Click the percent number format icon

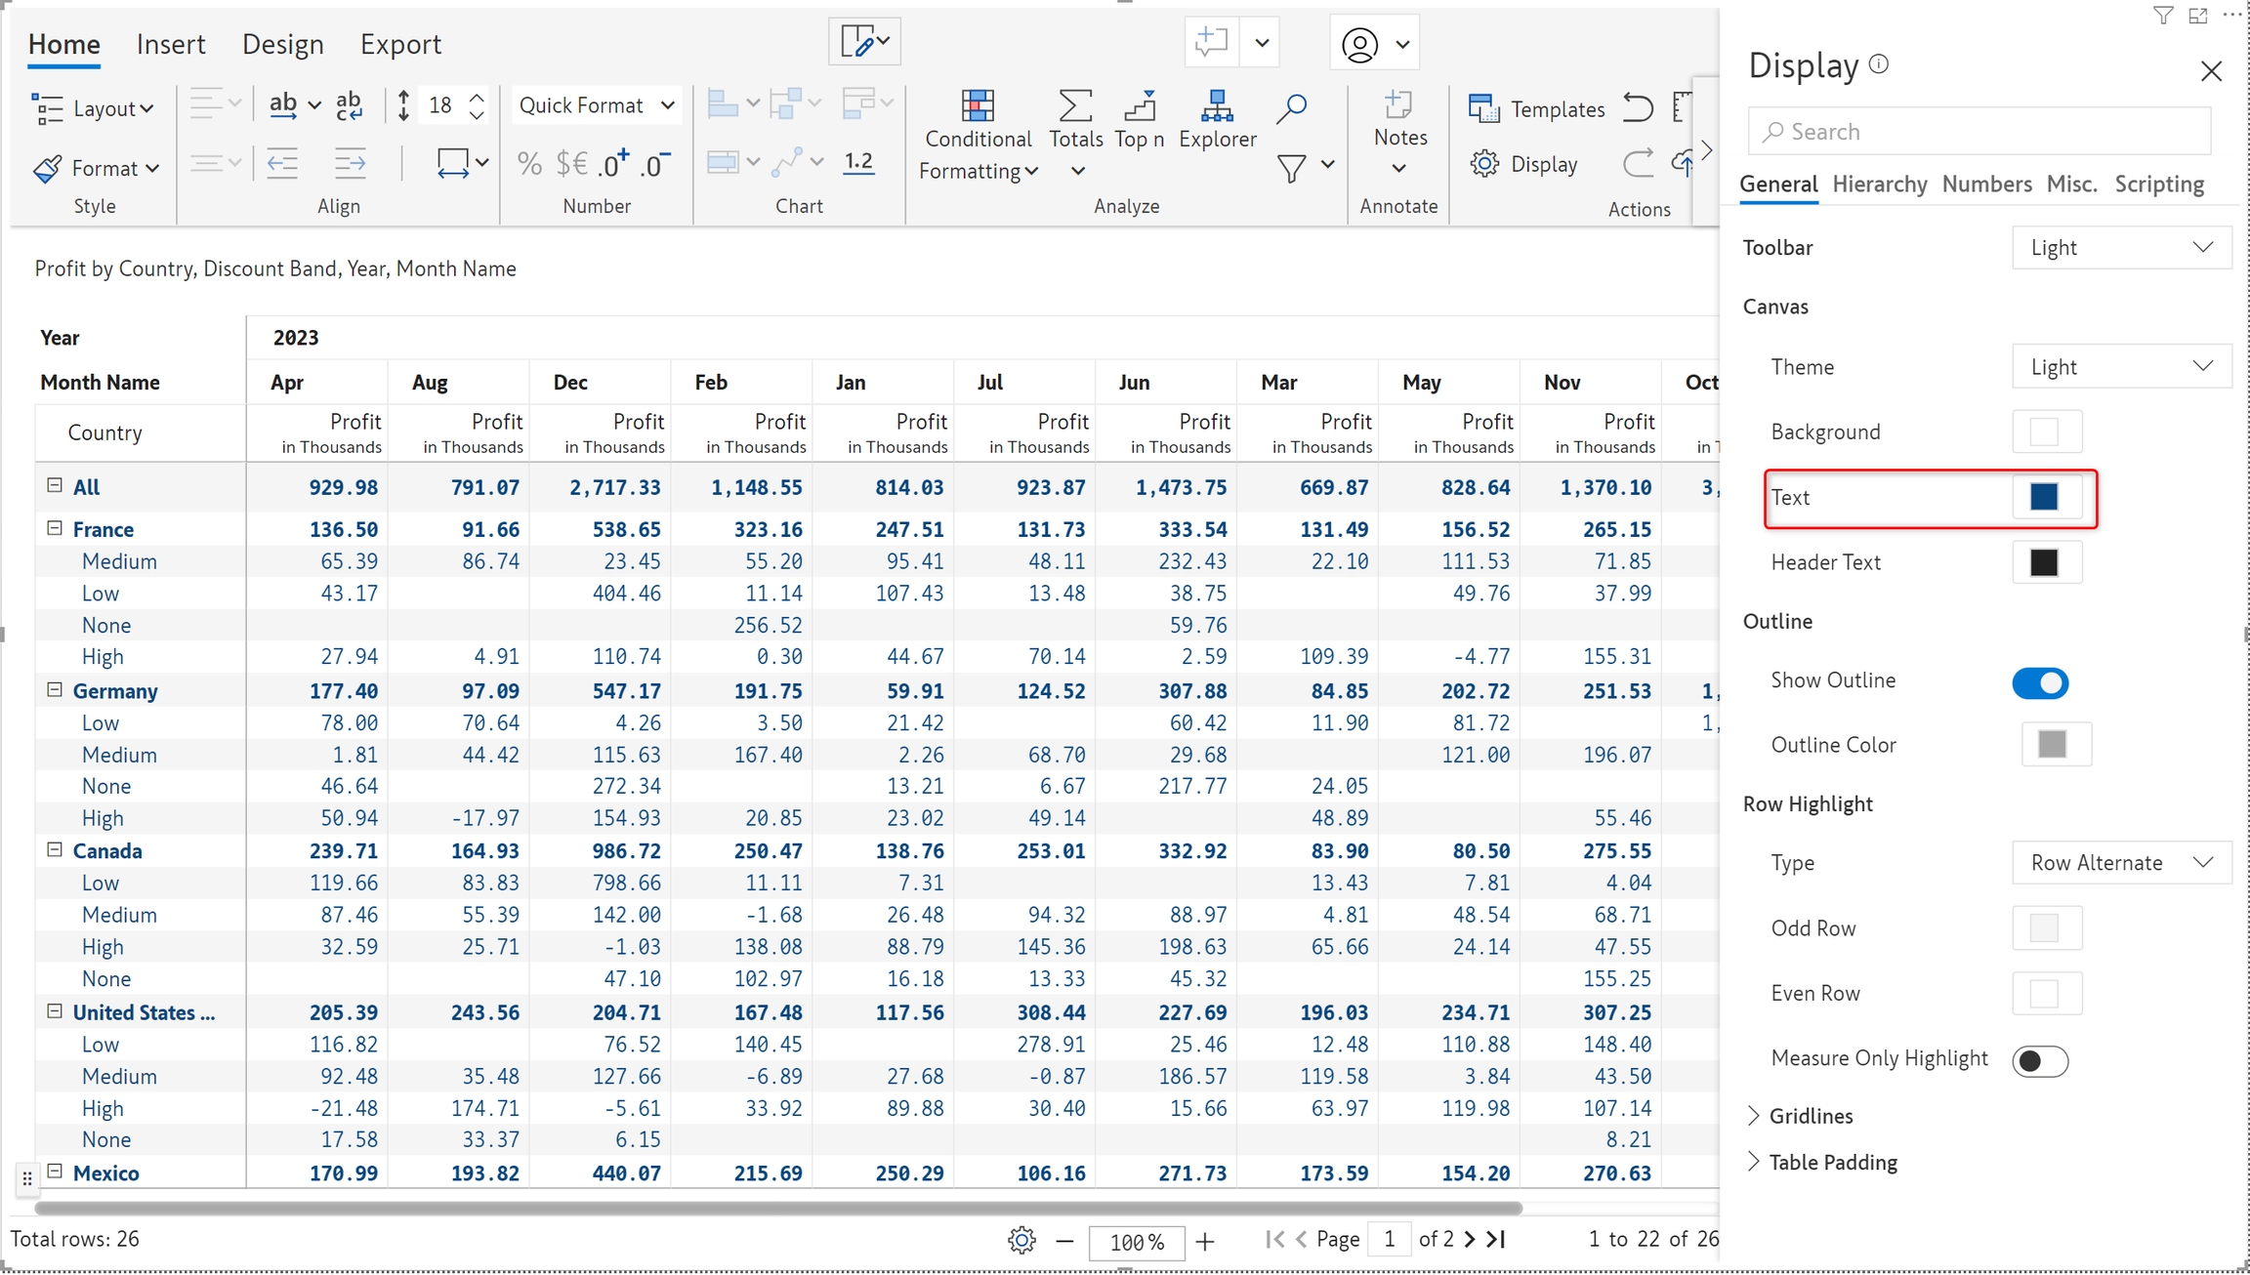point(529,164)
